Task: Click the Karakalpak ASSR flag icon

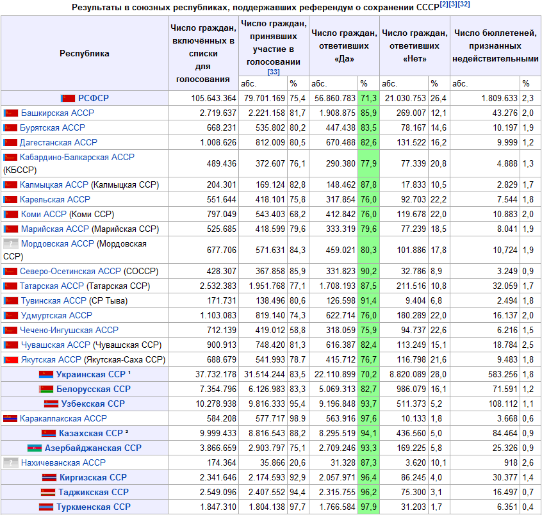Action: tap(10, 418)
